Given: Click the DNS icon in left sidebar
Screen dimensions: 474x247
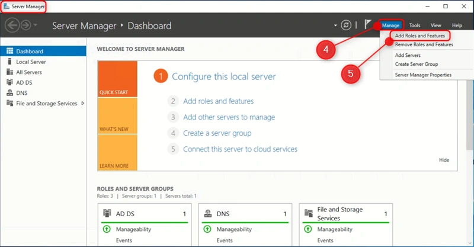Looking at the screenshot, I should pos(9,93).
